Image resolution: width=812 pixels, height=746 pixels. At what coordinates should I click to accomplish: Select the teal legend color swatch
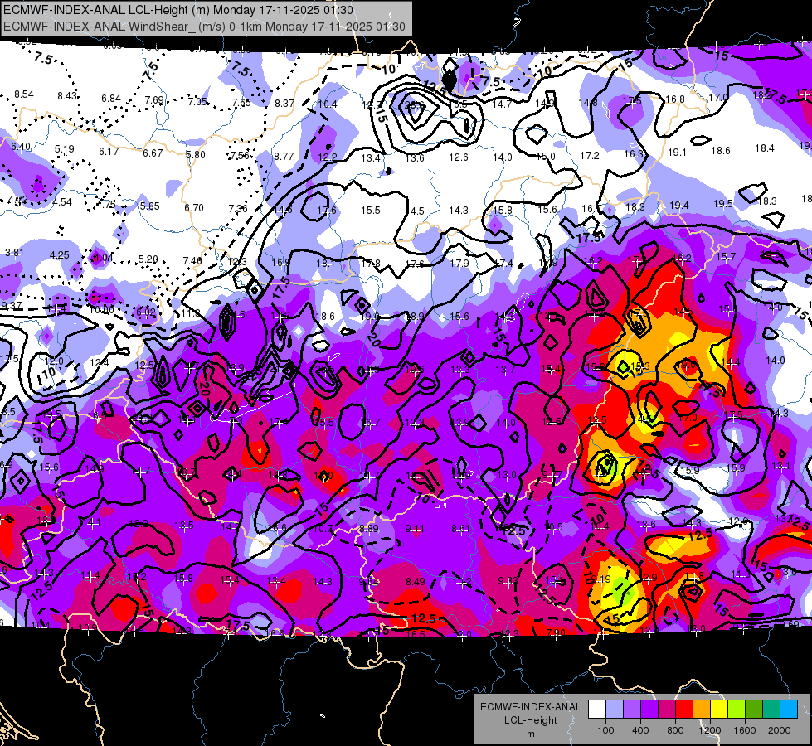tap(771, 710)
